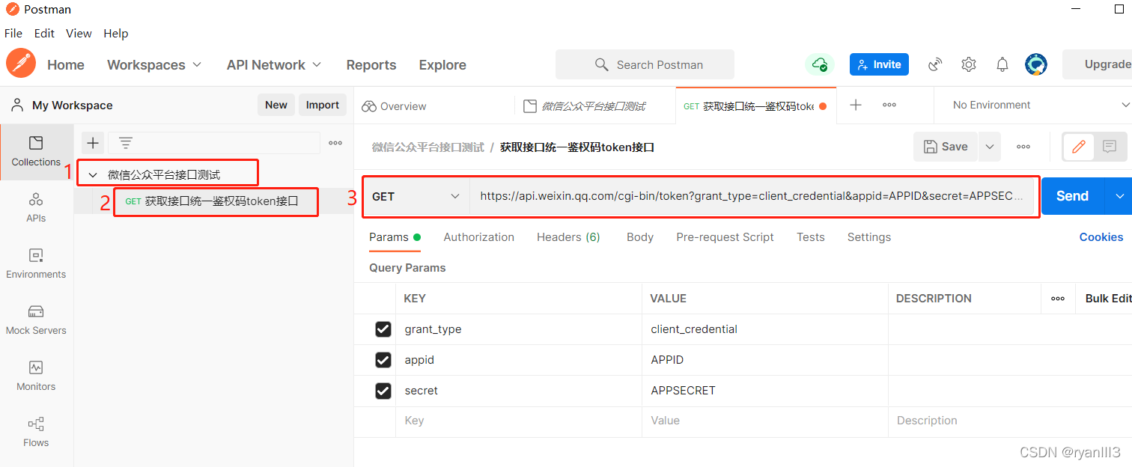Screen dimensions: 1132x467
Task: Click the plus icon to create collection
Action: 93,143
